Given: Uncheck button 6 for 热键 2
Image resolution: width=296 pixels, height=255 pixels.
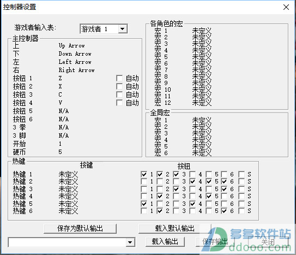Looking at the screenshot, I should tap(224, 181).
